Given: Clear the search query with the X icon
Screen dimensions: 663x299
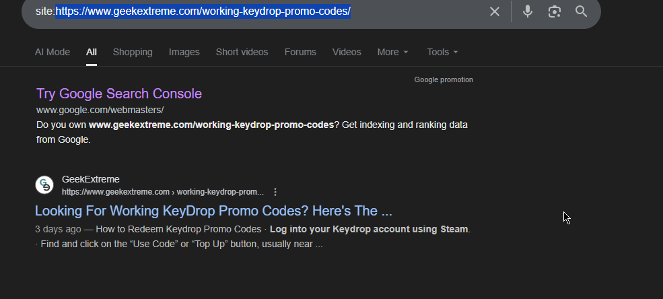Looking at the screenshot, I should click(x=495, y=11).
